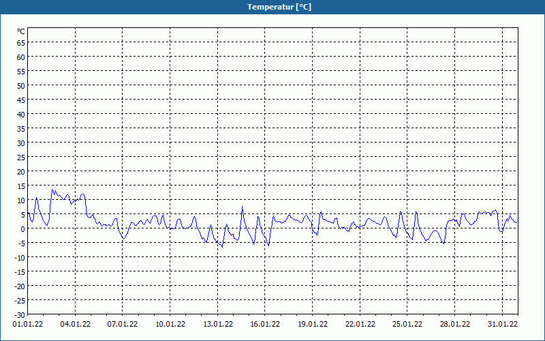
Task: Select the 19.01.22 date label
Action: (x=313, y=324)
